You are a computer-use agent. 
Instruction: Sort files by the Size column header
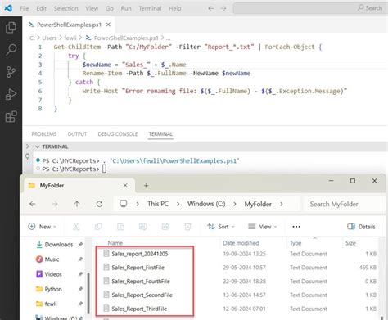click(350, 243)
